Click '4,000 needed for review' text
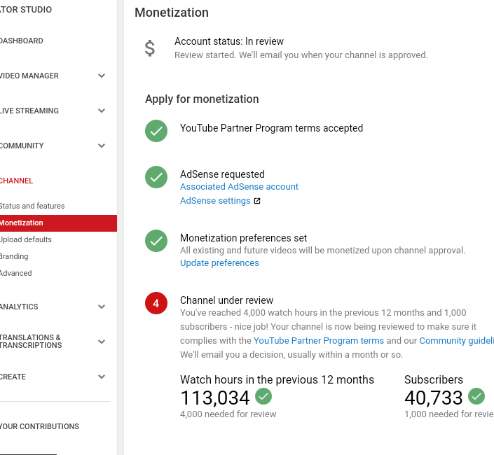 click(228, 414)
